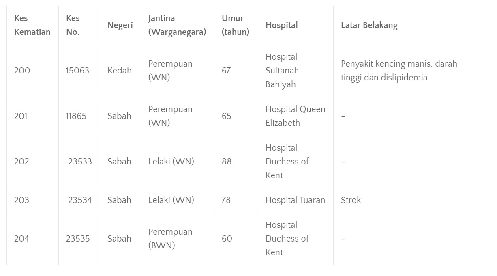Select death case 204 row number
Screen dimensions: 497x276
21,239
